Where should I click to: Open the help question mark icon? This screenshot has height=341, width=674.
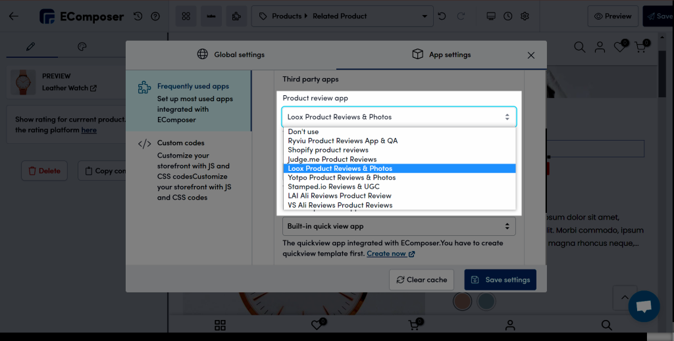(155, 16)
